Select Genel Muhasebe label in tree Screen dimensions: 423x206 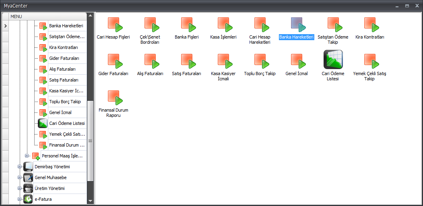point(51,177)
